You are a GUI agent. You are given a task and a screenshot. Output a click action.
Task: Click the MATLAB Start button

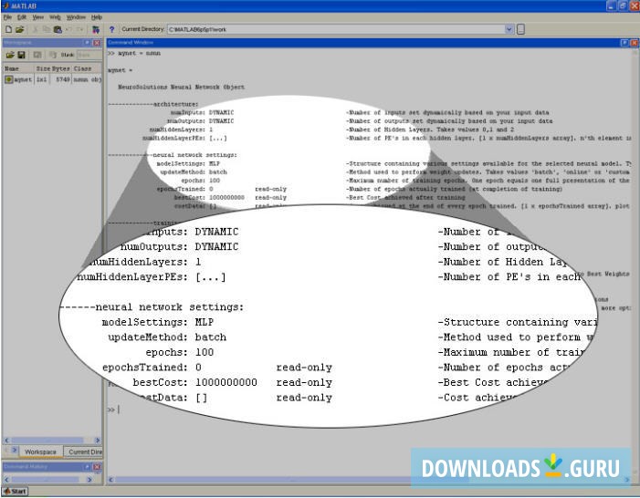[x=15, y=492]
